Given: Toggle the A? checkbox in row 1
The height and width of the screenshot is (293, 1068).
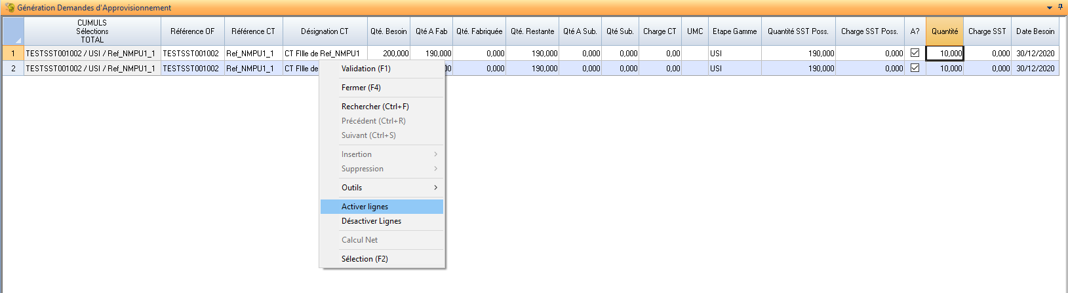Looking at the screenshot, I should point(915,53).
